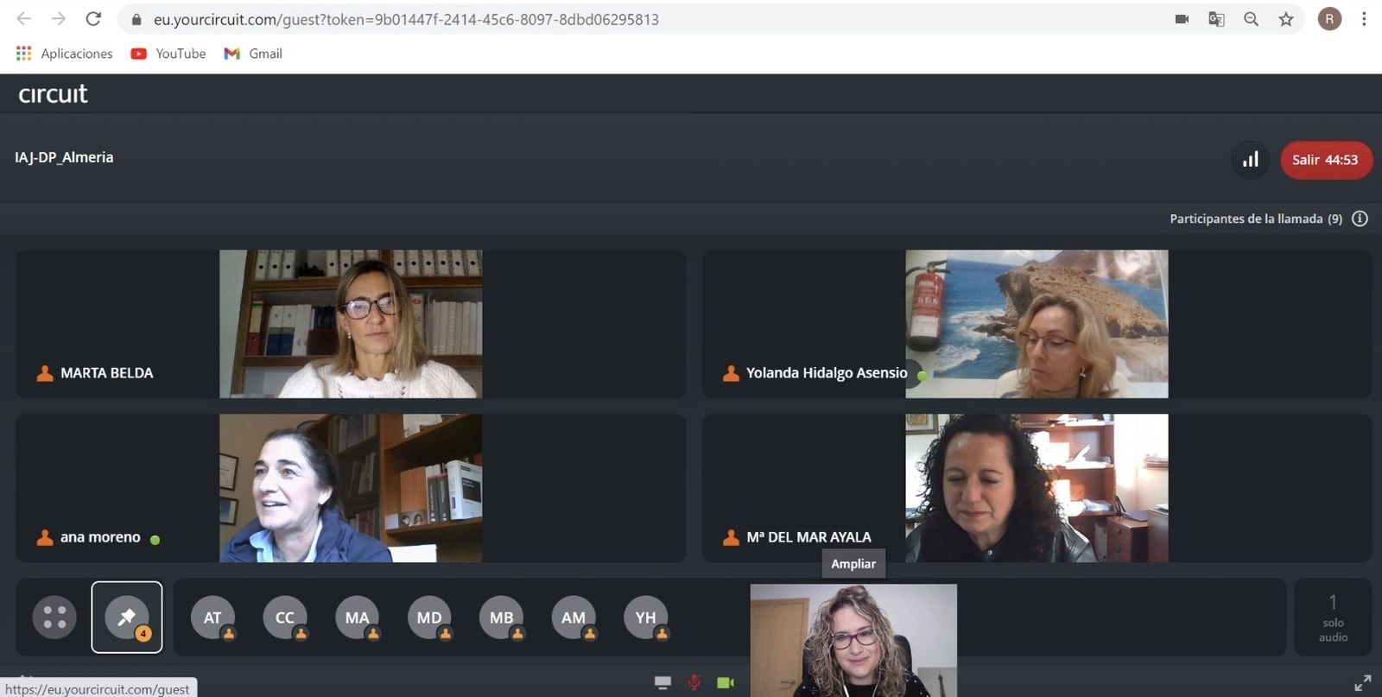Open the YouTube bookmark
The image size is (1382, 697).
click(168, 54)
